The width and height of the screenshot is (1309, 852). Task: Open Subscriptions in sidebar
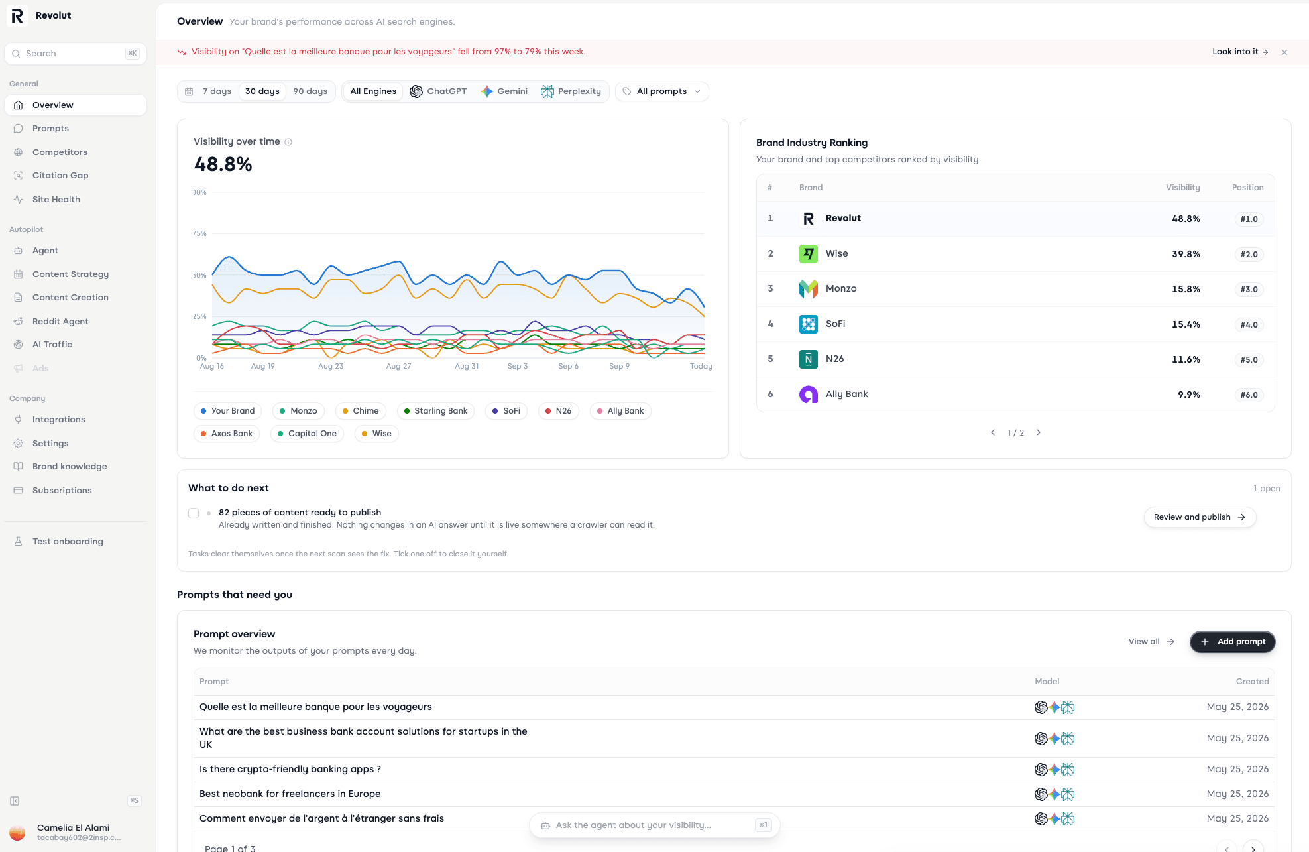coord(76,491)
